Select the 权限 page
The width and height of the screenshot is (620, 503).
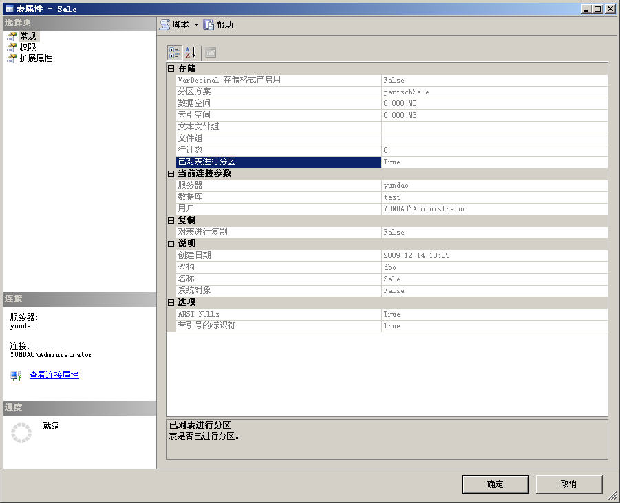click(x=28, y=47)
